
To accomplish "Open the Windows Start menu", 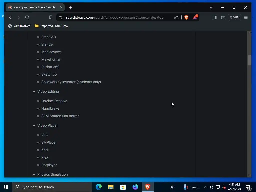I will click(6, 187).
